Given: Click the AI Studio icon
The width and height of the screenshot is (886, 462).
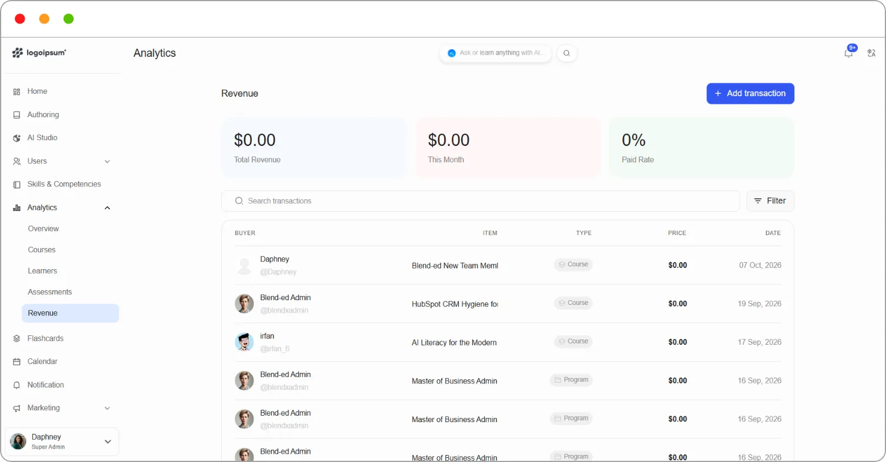Looking at the screenshot, I should click(x=17, y=138).
